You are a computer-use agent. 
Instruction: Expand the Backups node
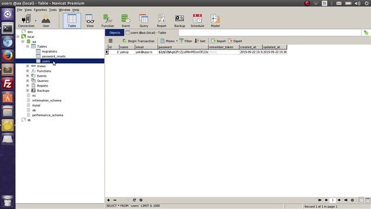[27, 91]
